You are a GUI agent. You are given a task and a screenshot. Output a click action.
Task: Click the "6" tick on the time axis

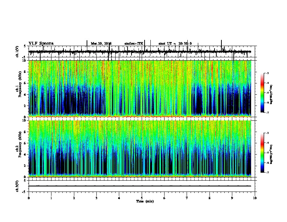pos(164,198)
